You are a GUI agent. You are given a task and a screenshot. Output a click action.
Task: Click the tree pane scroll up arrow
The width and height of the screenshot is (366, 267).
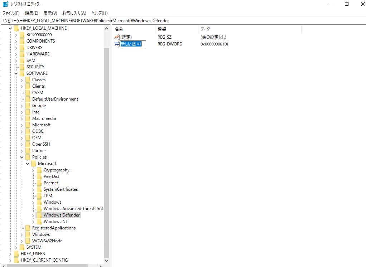click(106, 28)
